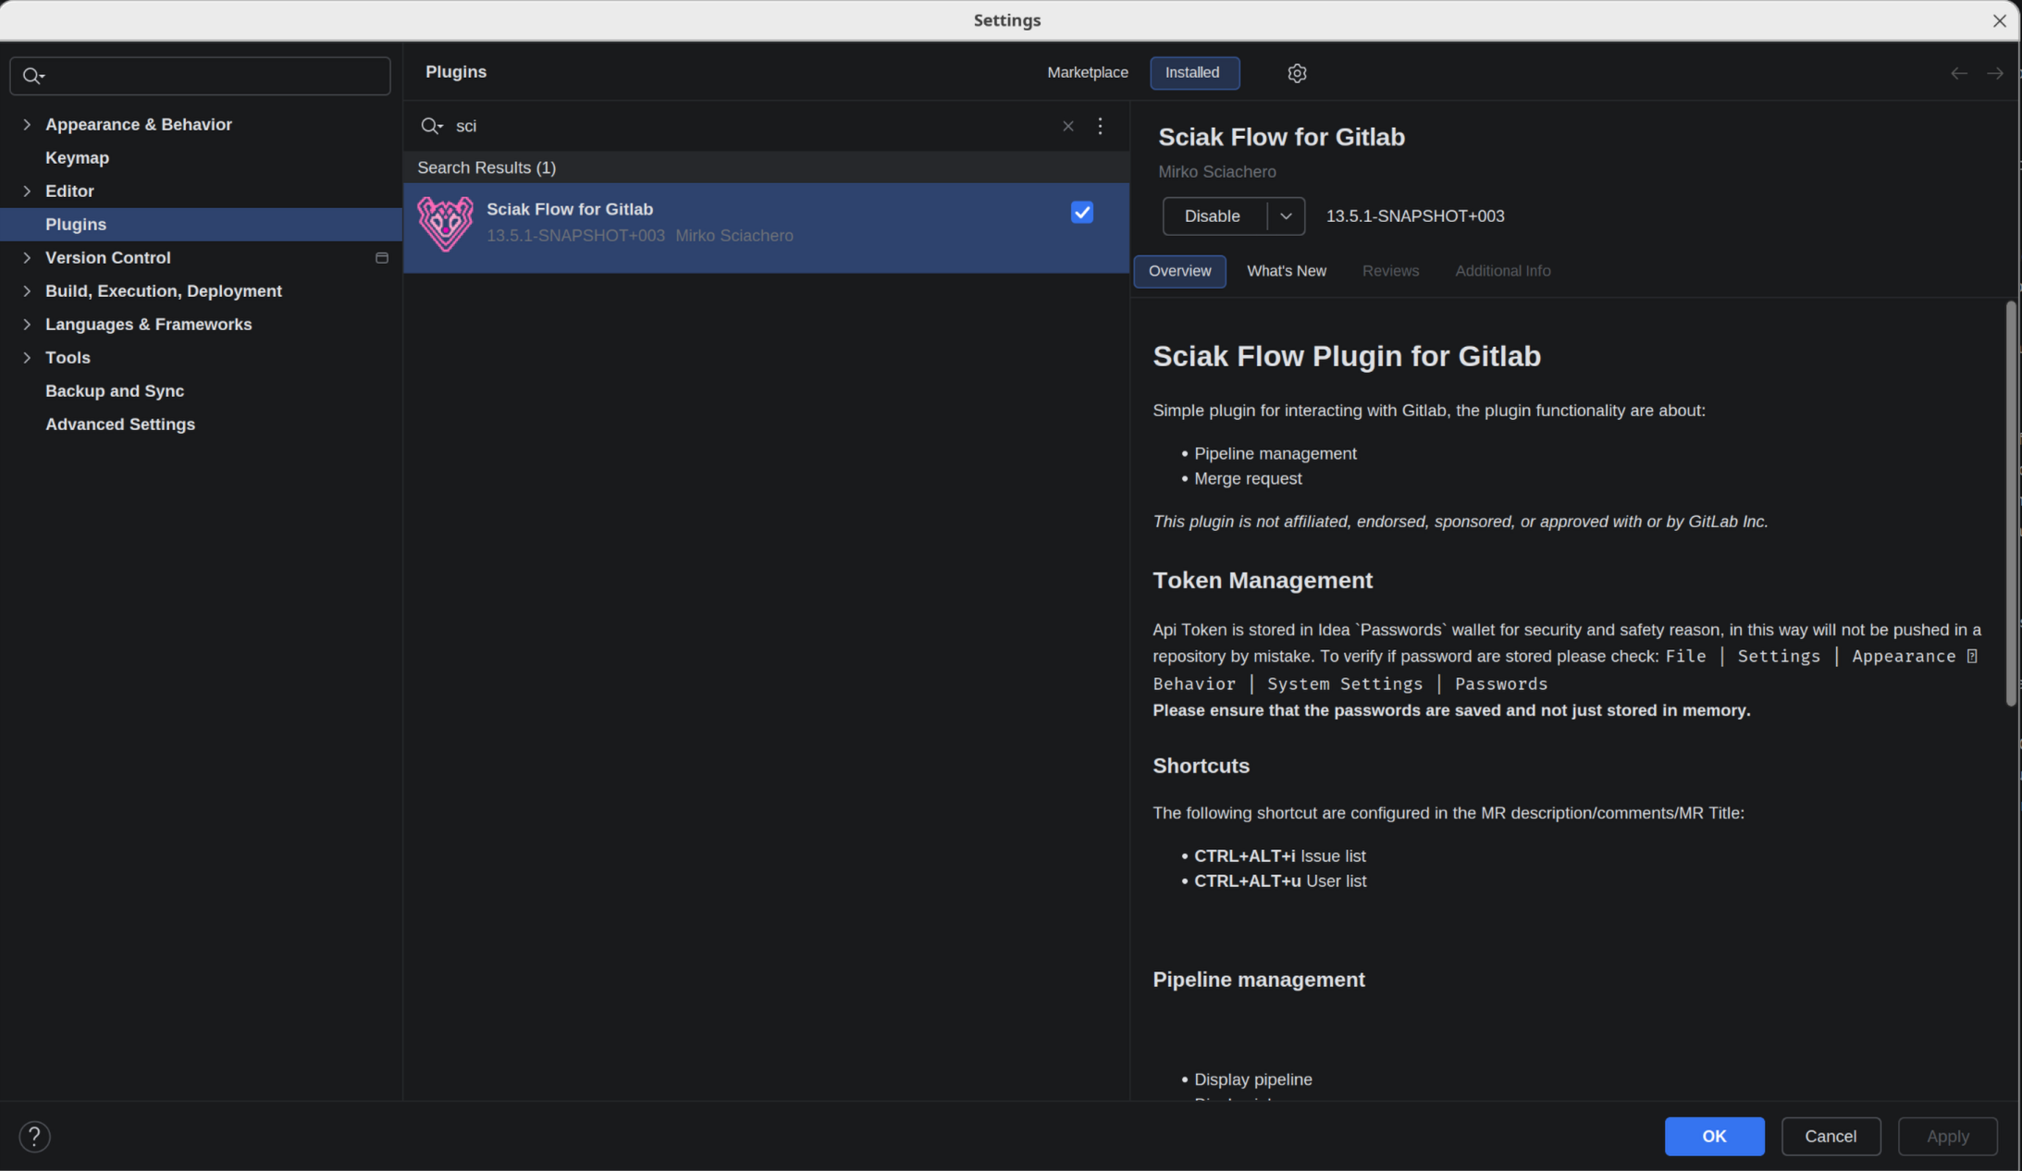Select the Sciak Flow for Gitlab result row
Viewport: 2022px width, 1171px height.
[x=766, y=228]
